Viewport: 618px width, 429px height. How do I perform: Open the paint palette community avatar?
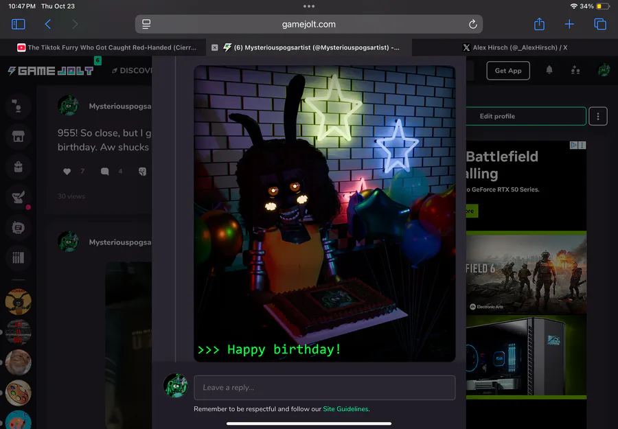tap(18, 393)
